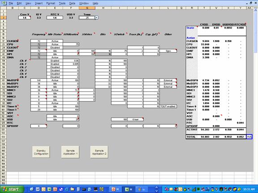The height and width of the screenshot is (193, 258).
Task: Select column G header
Action: point(87,8)
